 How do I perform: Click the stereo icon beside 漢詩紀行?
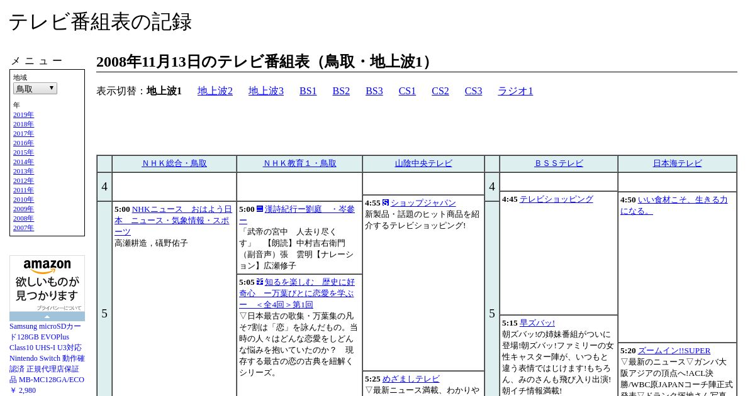[260, 209]
